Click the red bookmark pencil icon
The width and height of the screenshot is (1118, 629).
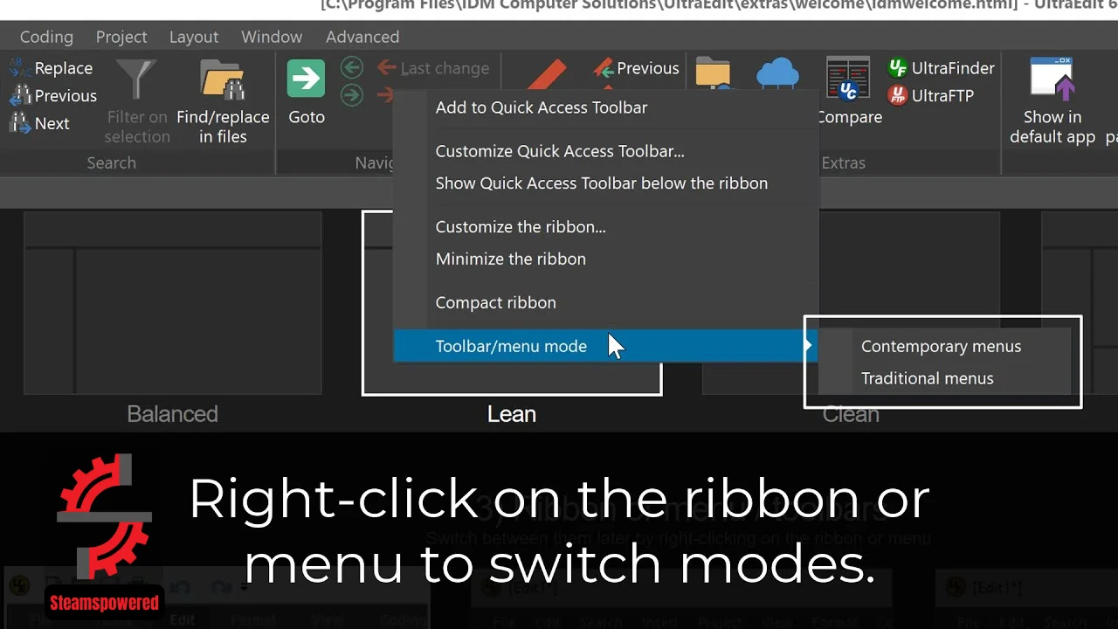(548, 73)
